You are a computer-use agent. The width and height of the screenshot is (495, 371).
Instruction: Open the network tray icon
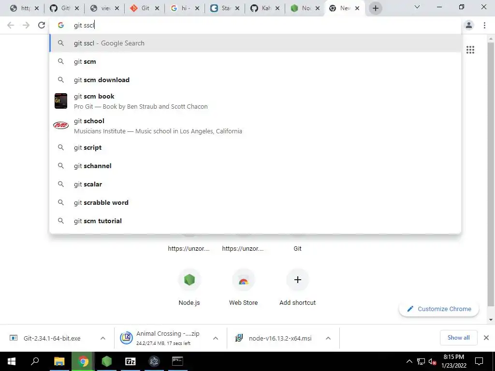point(421,361)
